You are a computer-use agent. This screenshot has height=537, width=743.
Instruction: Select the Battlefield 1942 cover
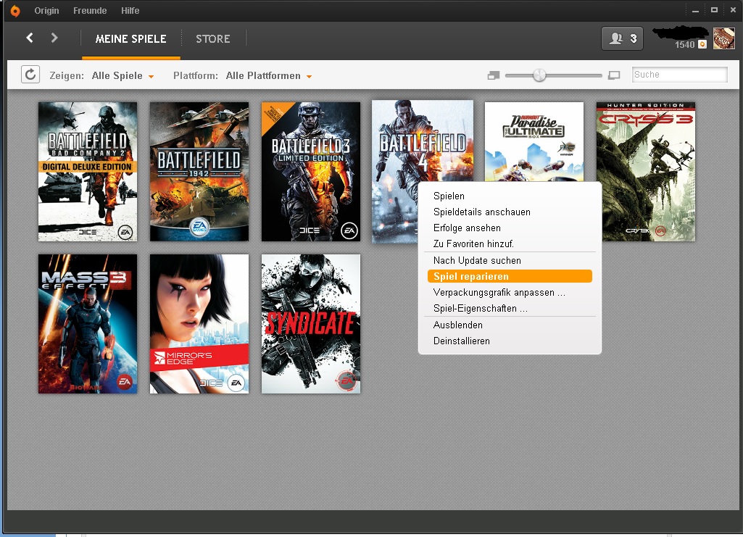coord(199,172)
